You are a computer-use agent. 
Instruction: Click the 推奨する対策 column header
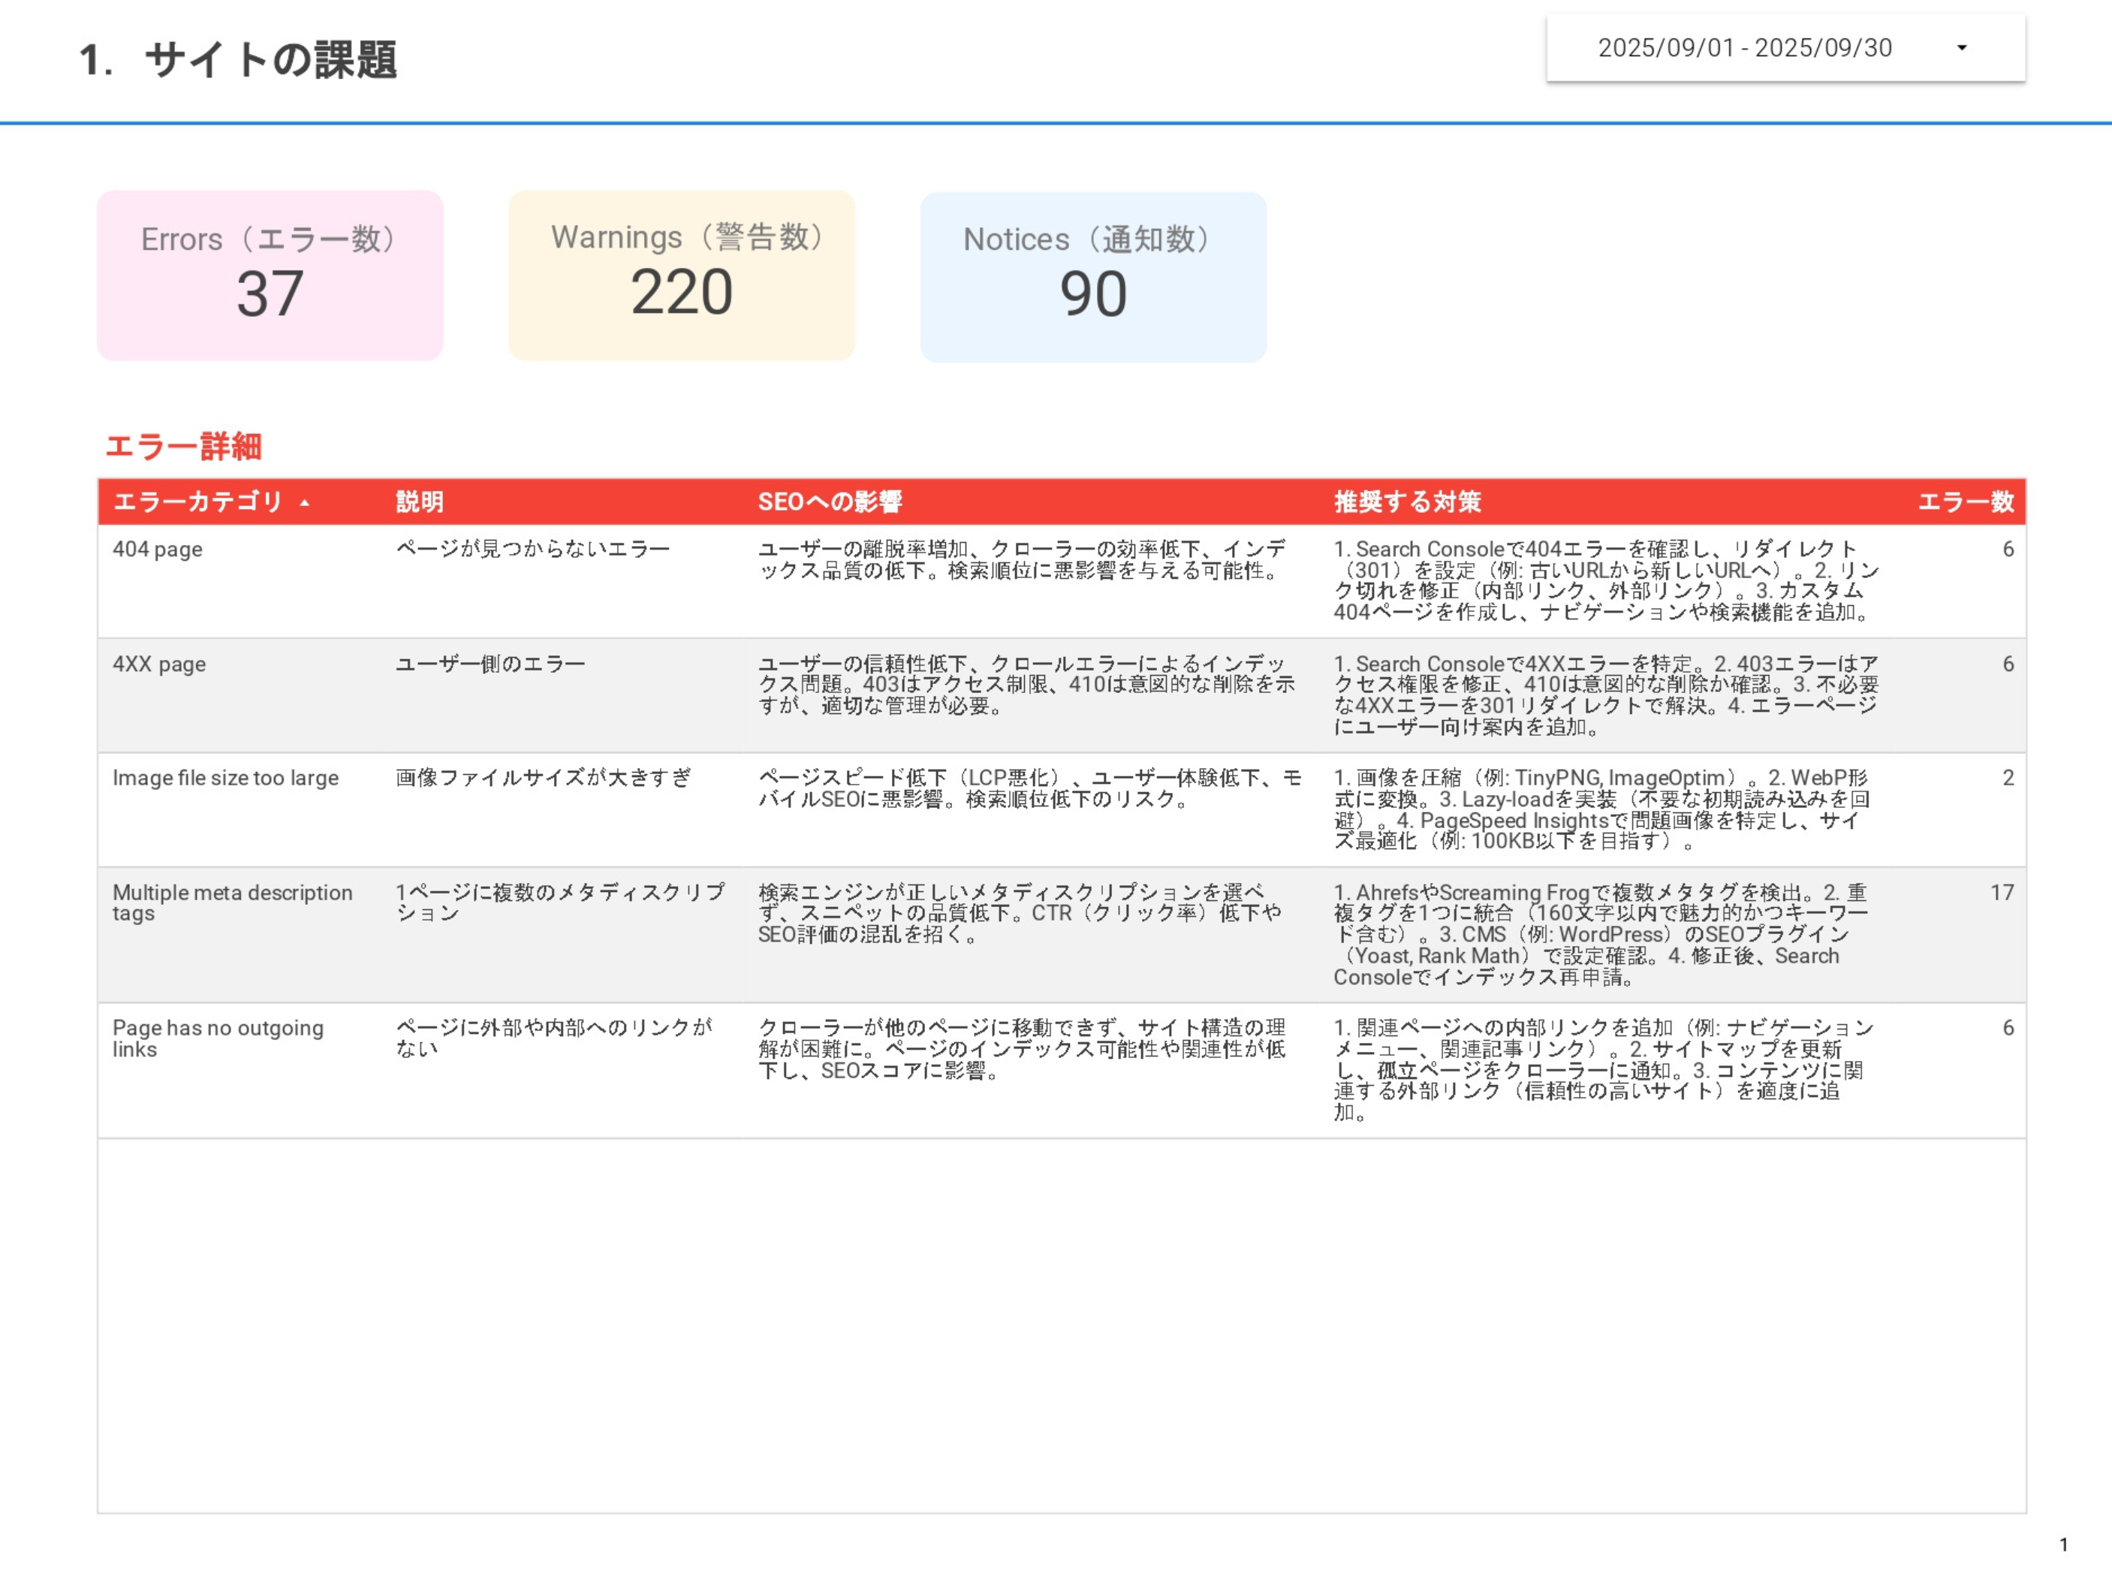pyautogui.click(x=1407, y=502)
